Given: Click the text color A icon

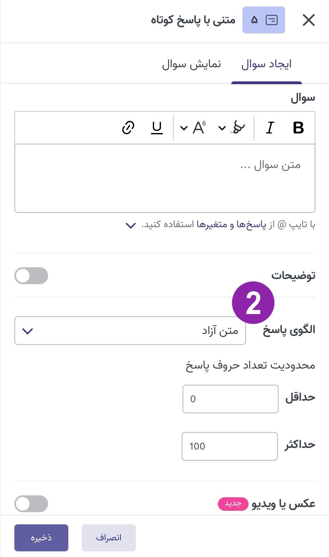Looking at the screenshot, I should coord(199,128).
